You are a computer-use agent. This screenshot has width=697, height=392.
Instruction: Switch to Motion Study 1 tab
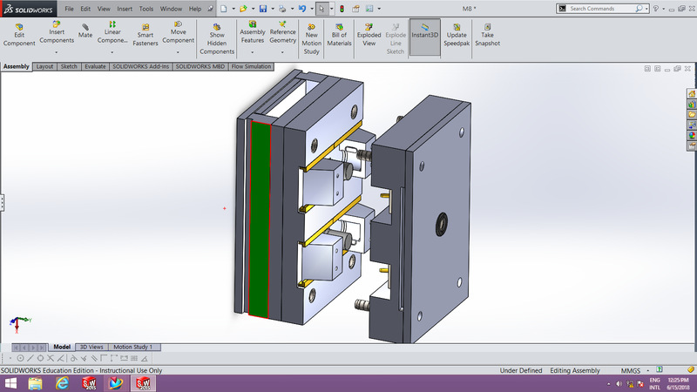[x=133, y=347]
